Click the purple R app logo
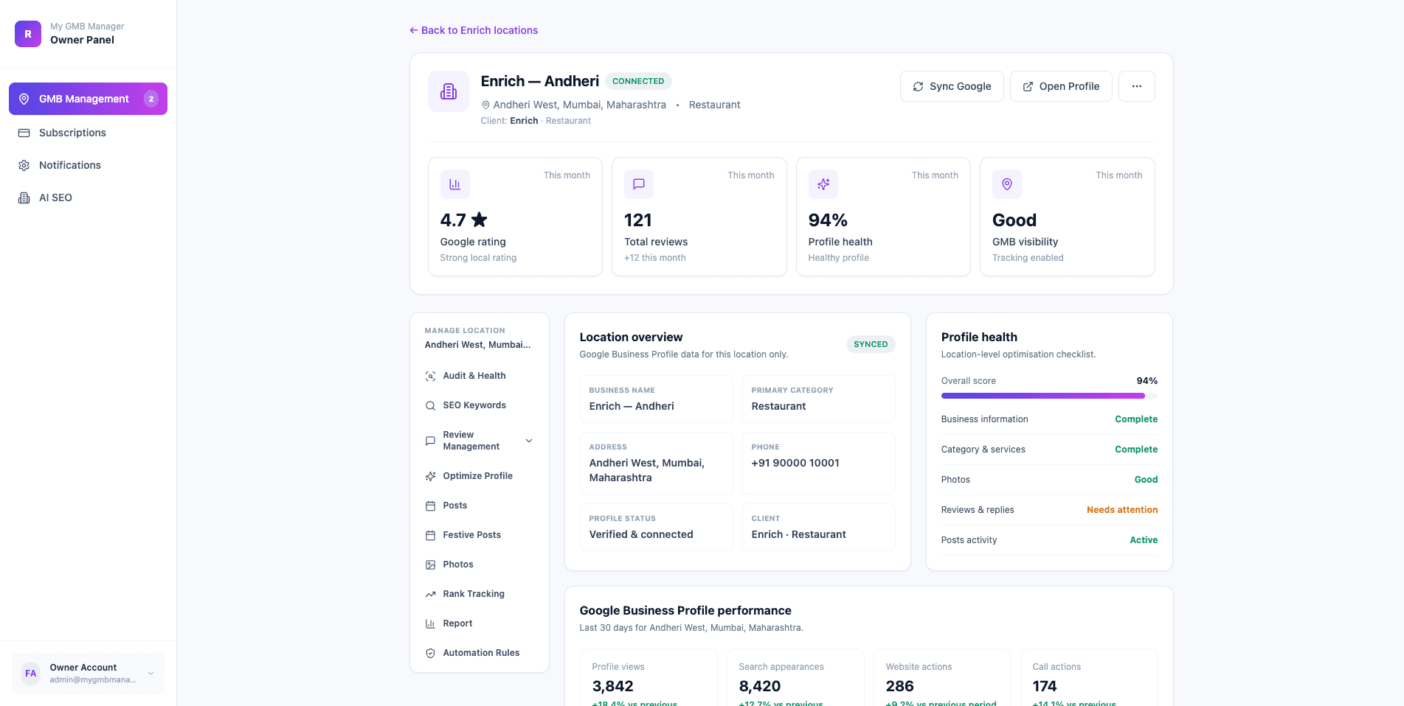 pyautogui.click(x=28, y=34)
